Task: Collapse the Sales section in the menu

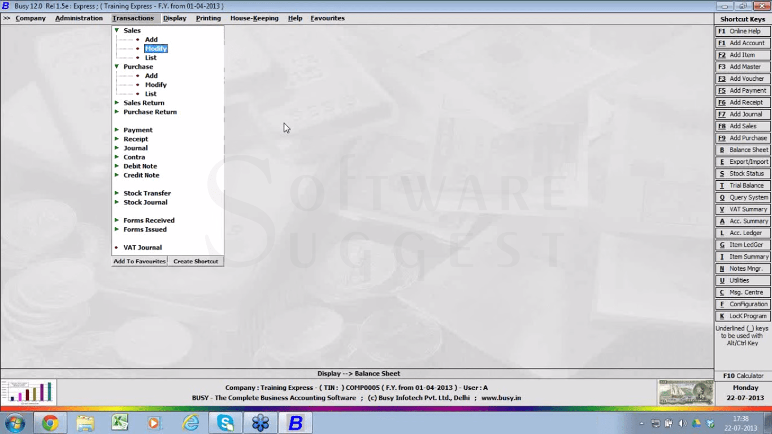Action: point(117,31)
